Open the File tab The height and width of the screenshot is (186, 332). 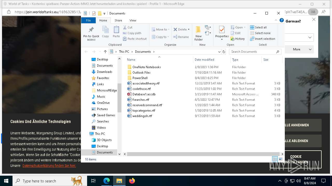pyautogui.click(x=88, y=20)
